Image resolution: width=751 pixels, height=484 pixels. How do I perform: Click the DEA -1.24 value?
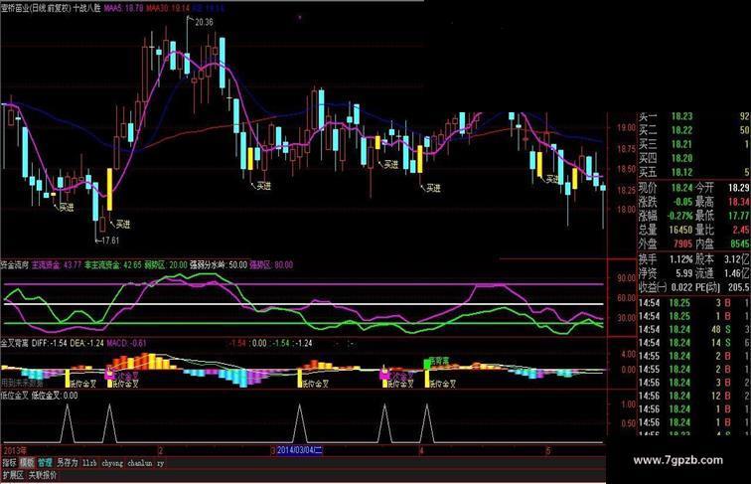pos(87,343)
